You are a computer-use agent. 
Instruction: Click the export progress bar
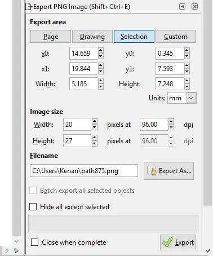(x=113, y=223)
